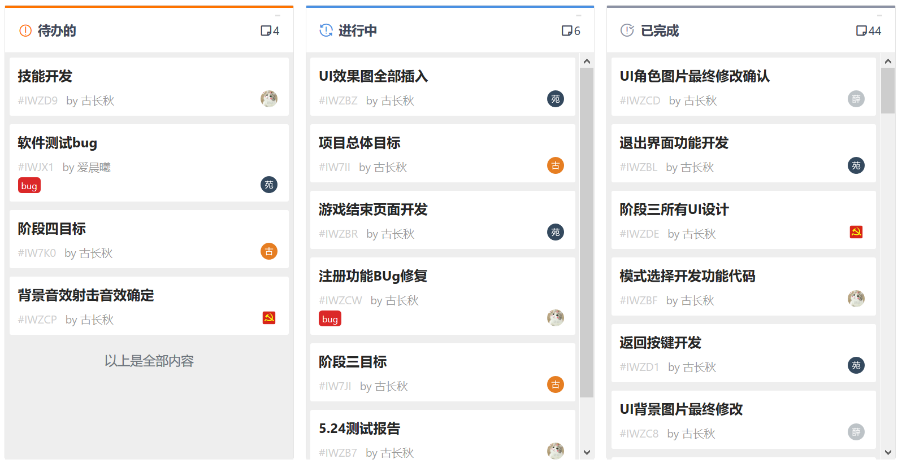Click the bug label on 软件测试bug card
Image resolution: width=902 pixels, height=468 pixels.
[x=29, y=186]
